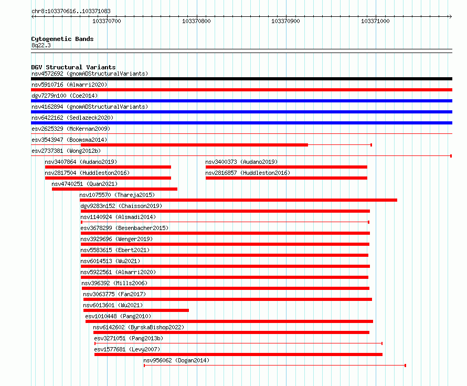Screen dimensions: 467x386
Task: Open nsv396392 (Mills2006) variant
Action: (x=114, y=283)
